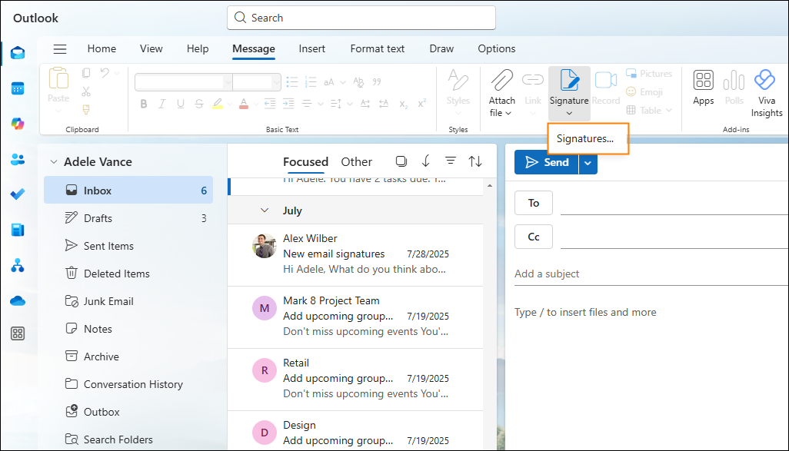Open the Deleted Items folder
The image size is (789, 451).
[128, 274]
